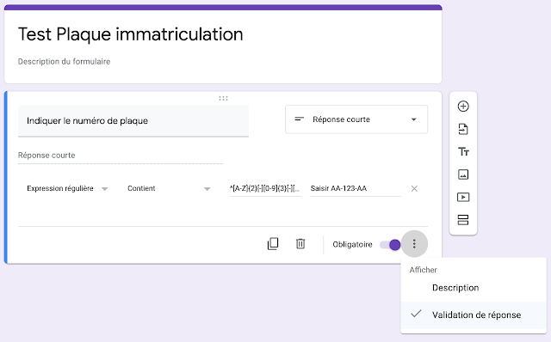Duplicate the question with copy icon
Image resolution: width=551 pixels, height=342 pixels.
pos(273,244)
